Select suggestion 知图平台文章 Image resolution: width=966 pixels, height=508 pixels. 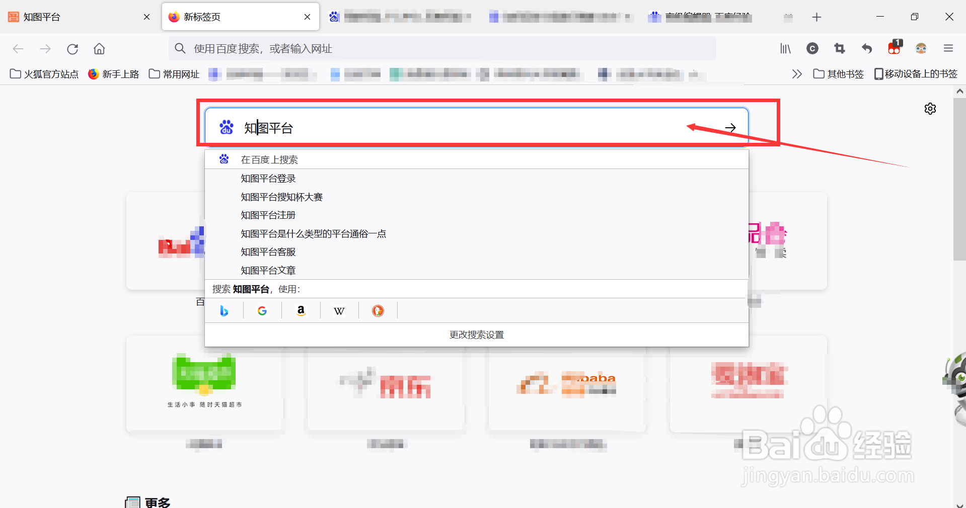point(477,271)
